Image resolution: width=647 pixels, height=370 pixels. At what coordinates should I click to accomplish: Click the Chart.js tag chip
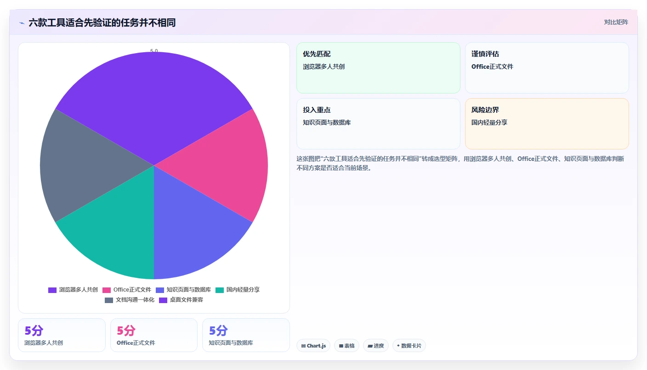(313, 346)
